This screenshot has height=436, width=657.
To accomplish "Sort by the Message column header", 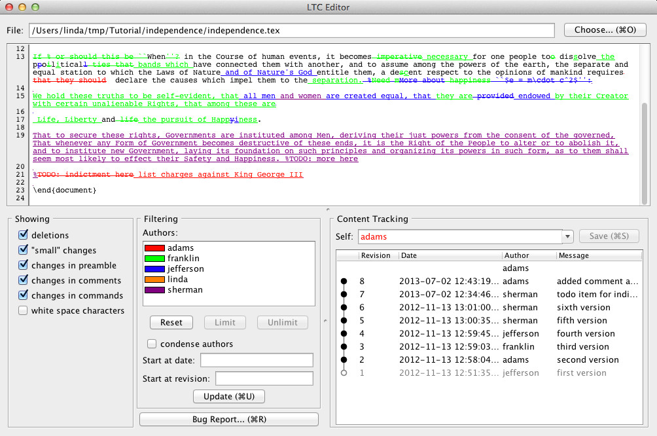I will pos(599,255).
